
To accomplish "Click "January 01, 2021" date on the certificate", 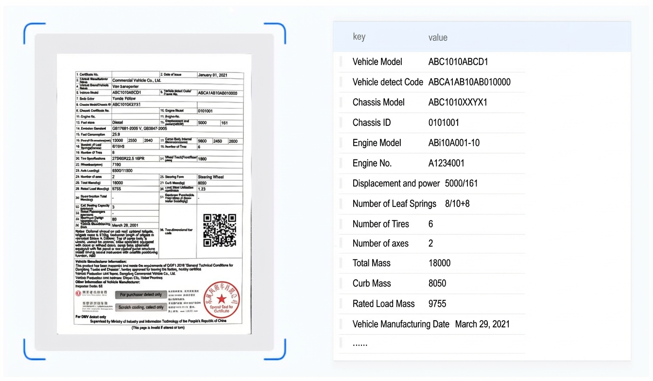I will pos(212,75).
